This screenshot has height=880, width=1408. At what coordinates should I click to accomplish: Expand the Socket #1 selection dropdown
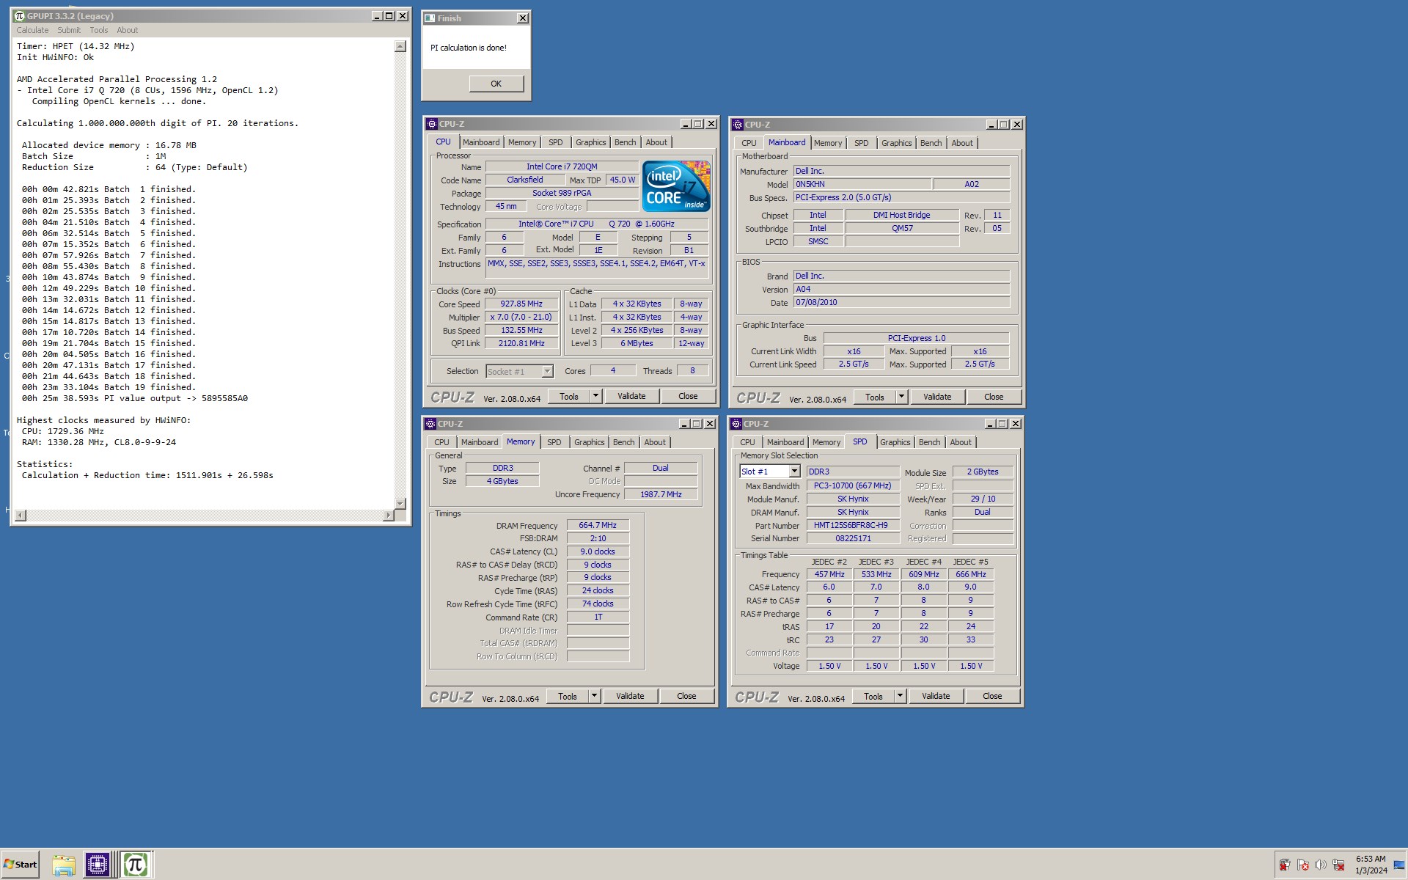click(547, 372)
